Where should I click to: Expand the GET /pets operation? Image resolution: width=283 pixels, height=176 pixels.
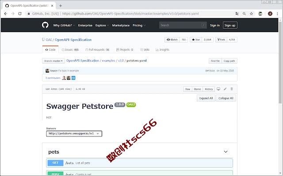139,163
